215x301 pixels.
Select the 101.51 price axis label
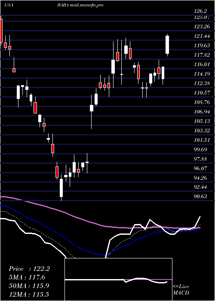point(202,140)
